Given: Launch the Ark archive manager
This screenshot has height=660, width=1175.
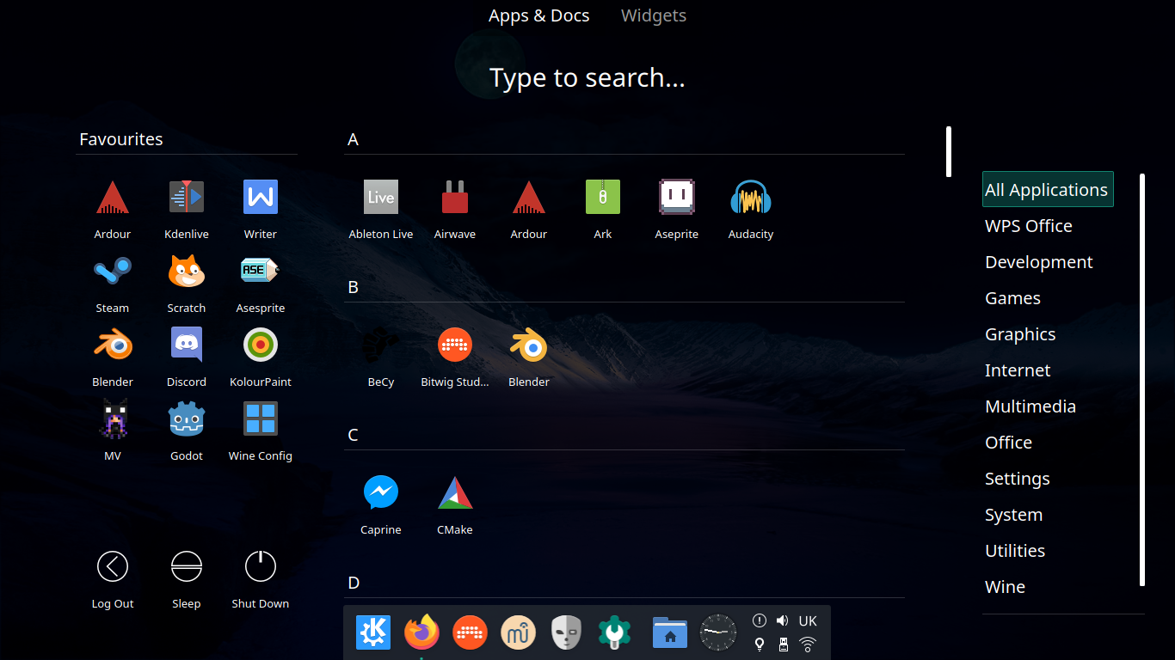Looking at the screenshot, I should click(603, 209).
